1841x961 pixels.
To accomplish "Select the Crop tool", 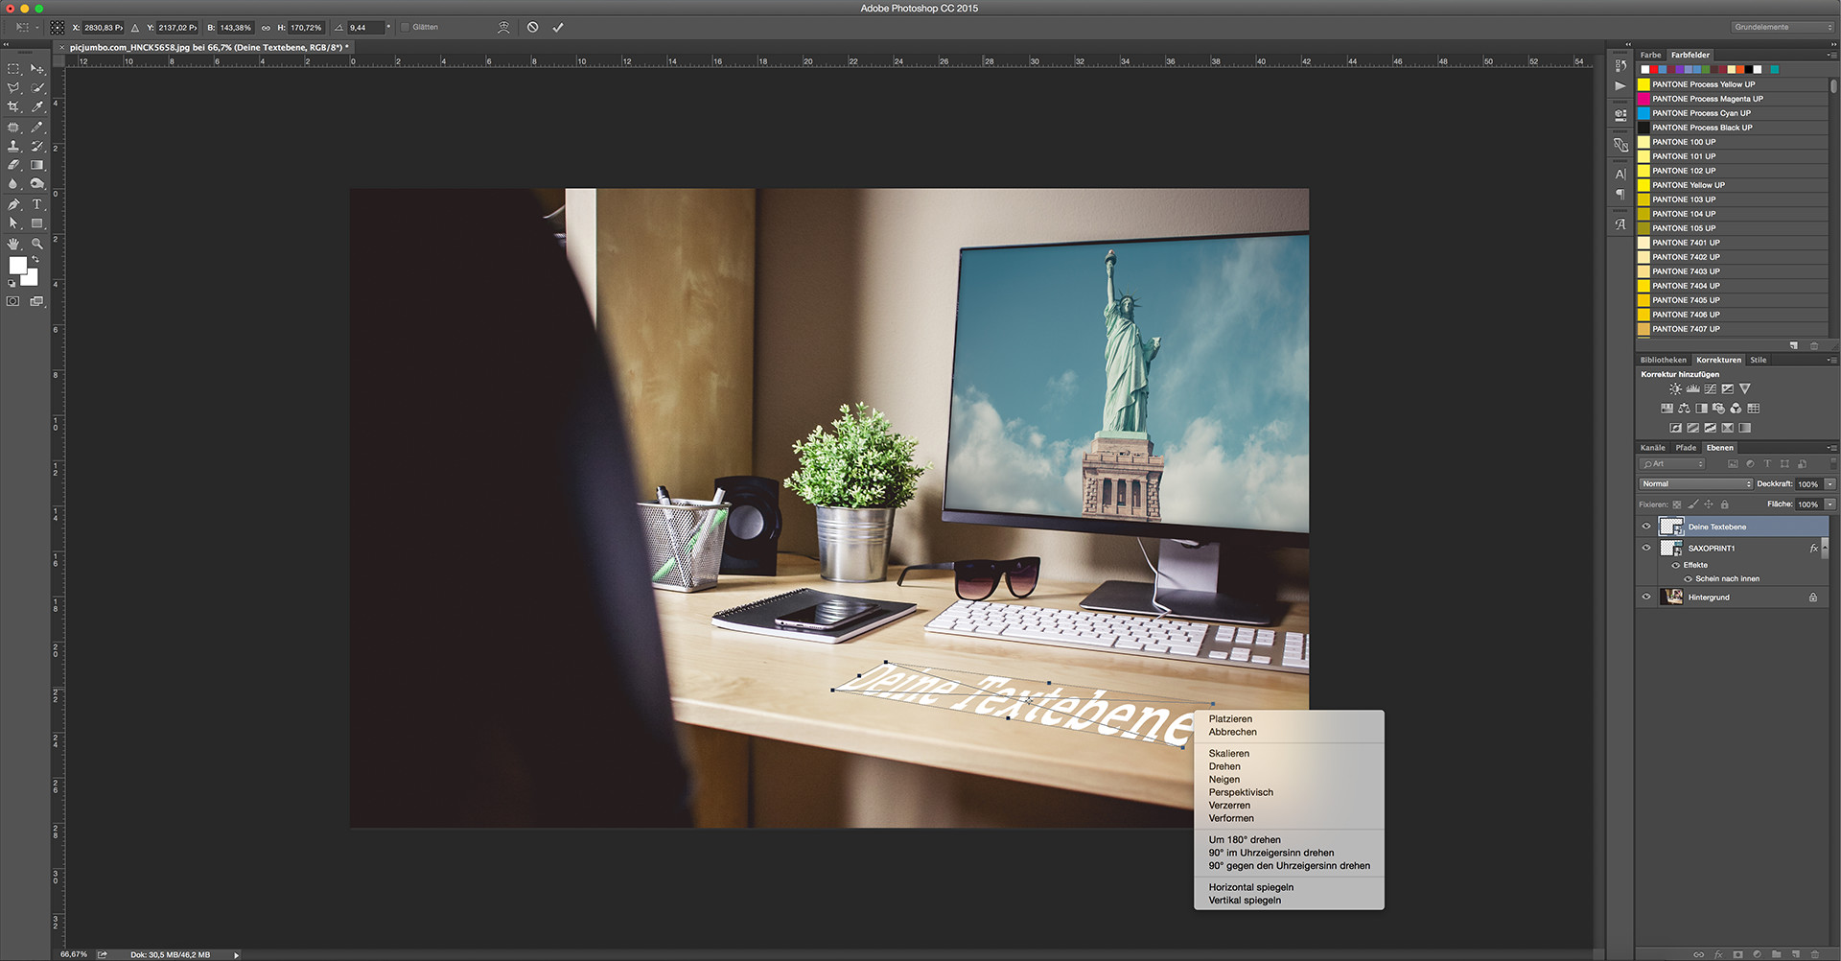I will (13, 106).
